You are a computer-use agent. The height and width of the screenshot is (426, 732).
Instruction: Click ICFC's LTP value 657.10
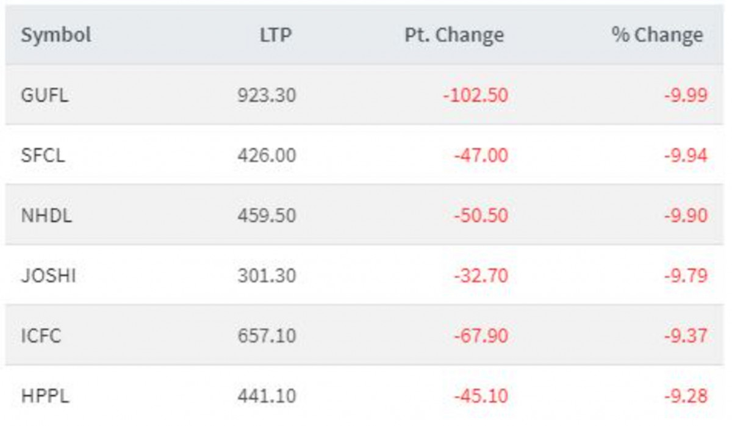pyautogui.click(x=267, y=336)
